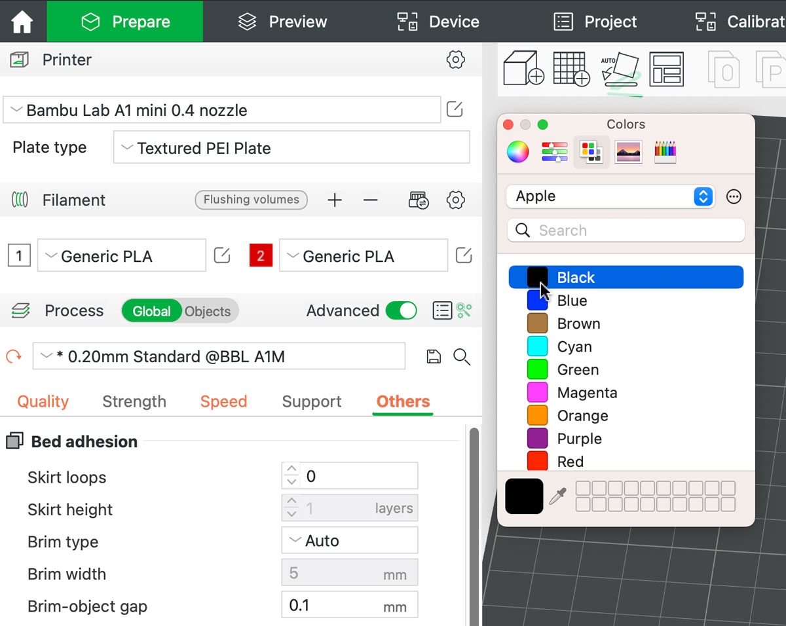Add a filament with plus icon
Image resolution: width=786 pixels, height=626 pixels.
point(335,200)
